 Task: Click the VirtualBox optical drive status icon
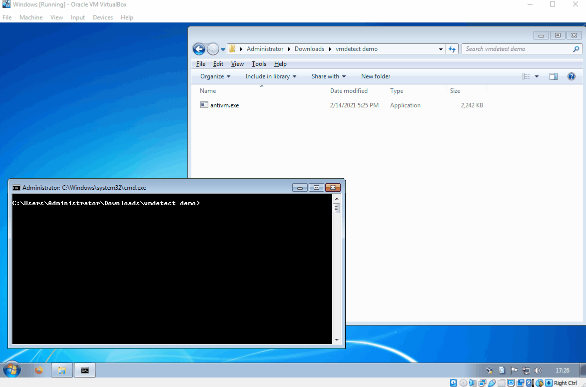[464, 383]
